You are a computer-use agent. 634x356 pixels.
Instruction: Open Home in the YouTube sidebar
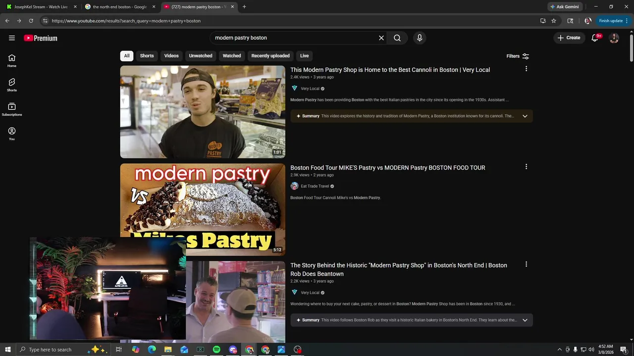12,61
